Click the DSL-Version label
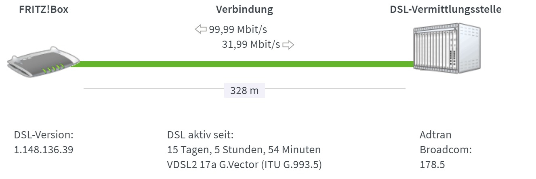This screenshot has height=179, width=536. click(x=44, y=135)
